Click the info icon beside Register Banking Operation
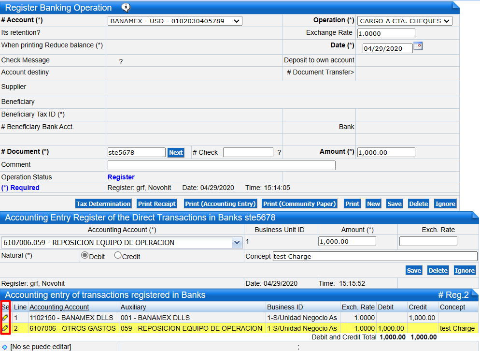 tap(126, 7)
